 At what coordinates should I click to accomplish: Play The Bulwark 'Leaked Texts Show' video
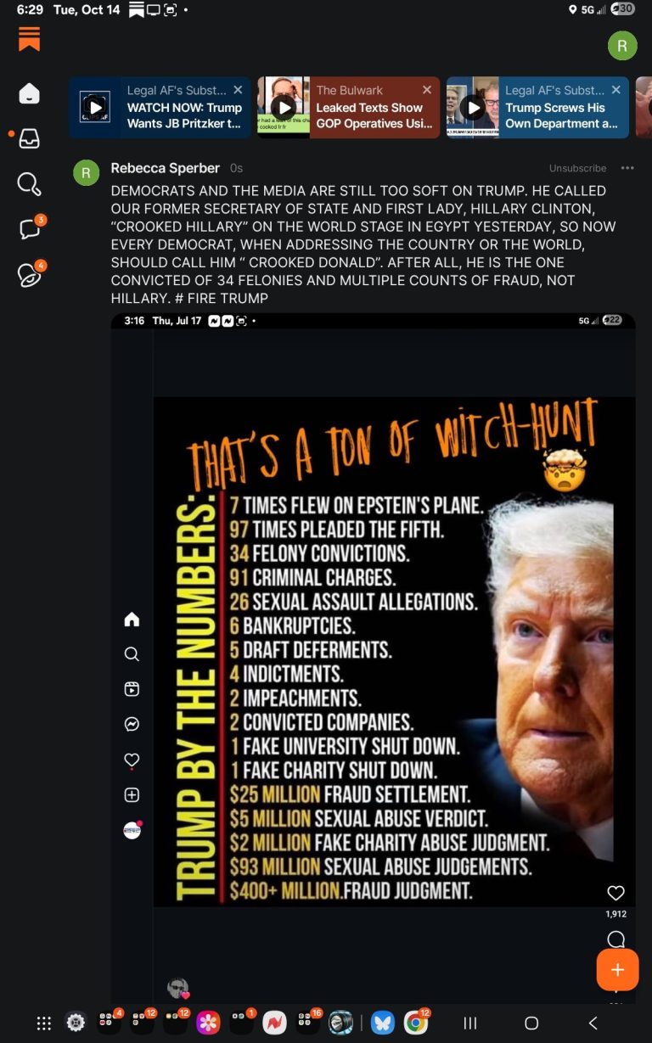pos(284,107)
